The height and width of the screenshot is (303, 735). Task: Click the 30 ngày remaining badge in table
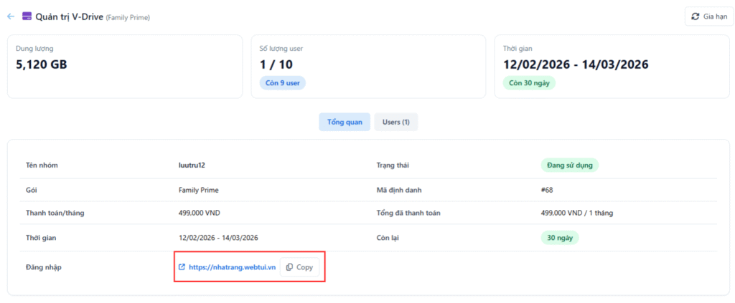coord(559,238)
